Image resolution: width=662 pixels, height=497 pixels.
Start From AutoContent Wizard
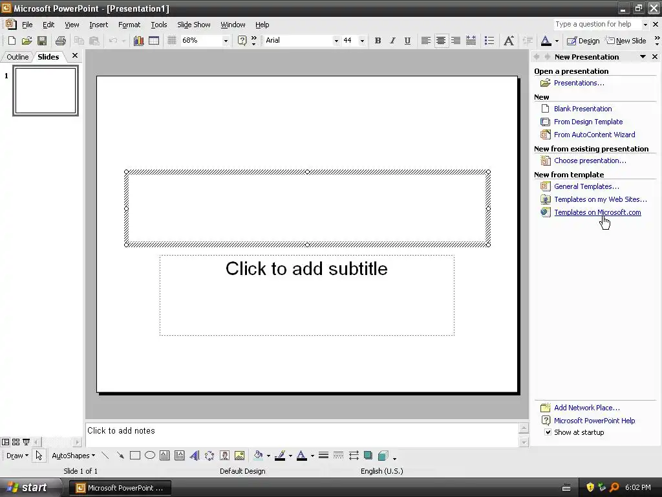(595, 135)
